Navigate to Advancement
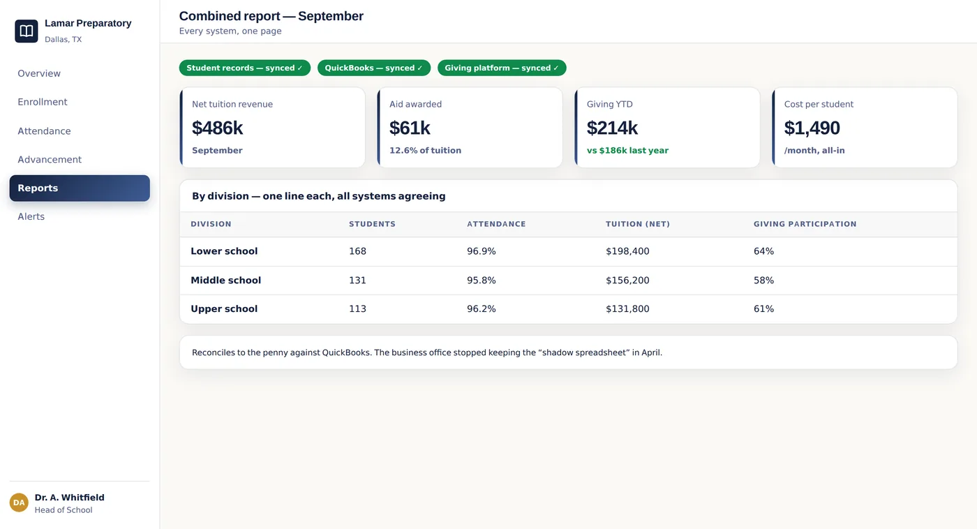Image resolution: width=977 pixels, height=529 pixels. (x=80, y=160)
